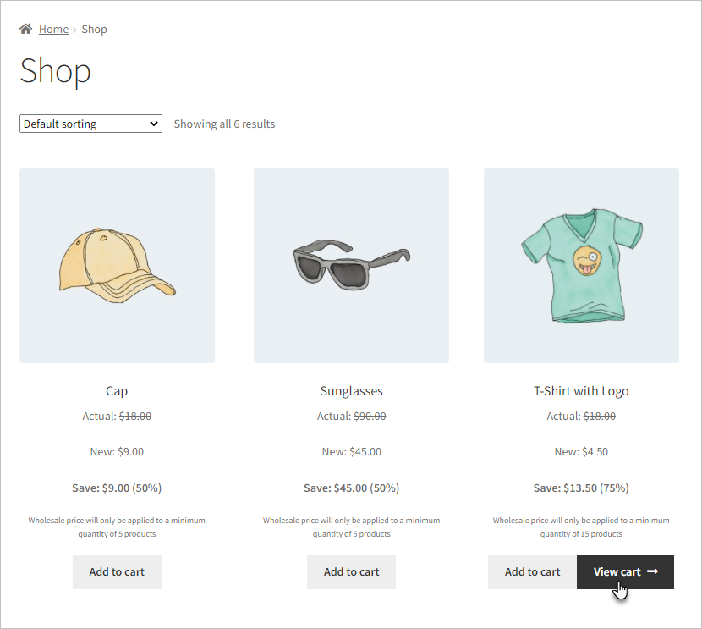The image size is (702, 629).
Task: Click the Cap product image
Action: [x=117, y=266]
